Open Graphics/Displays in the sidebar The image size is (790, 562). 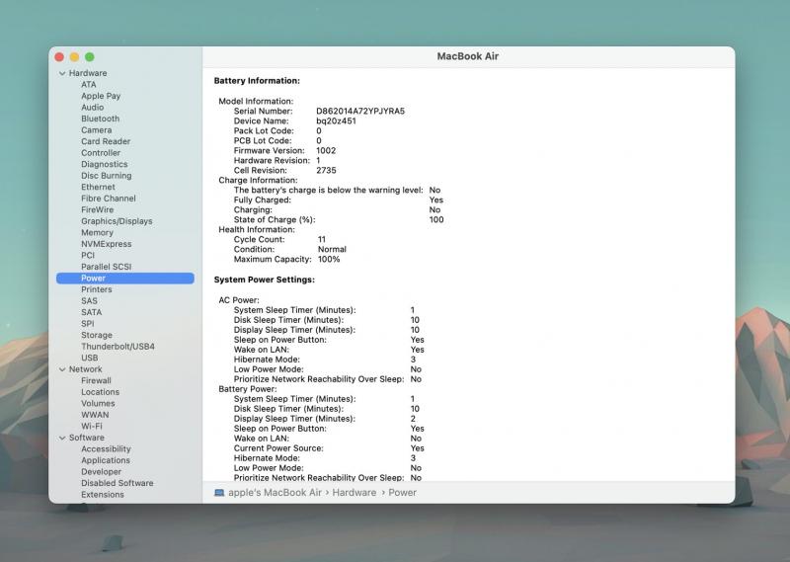click(117, 221)
